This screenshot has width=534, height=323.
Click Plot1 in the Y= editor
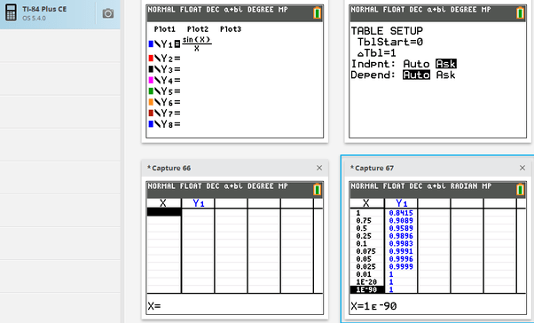click(164, 29)
